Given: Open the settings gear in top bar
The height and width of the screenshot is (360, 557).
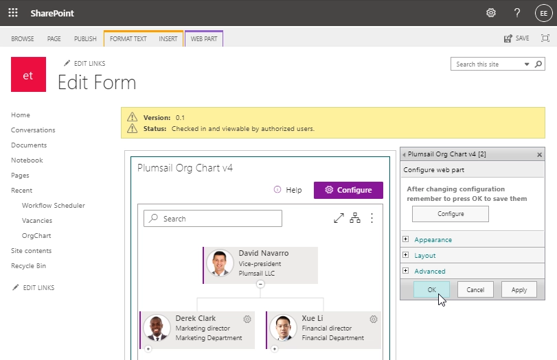Looking at the screenshot, I should 491,13.
